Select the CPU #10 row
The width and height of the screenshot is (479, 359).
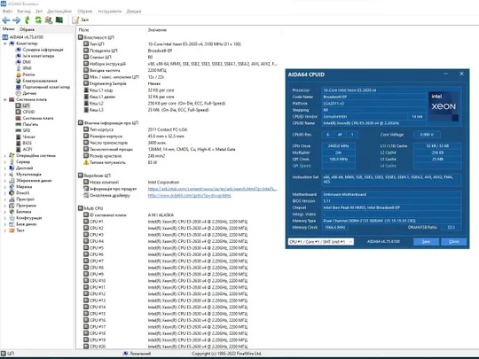(x=177, y=280)
